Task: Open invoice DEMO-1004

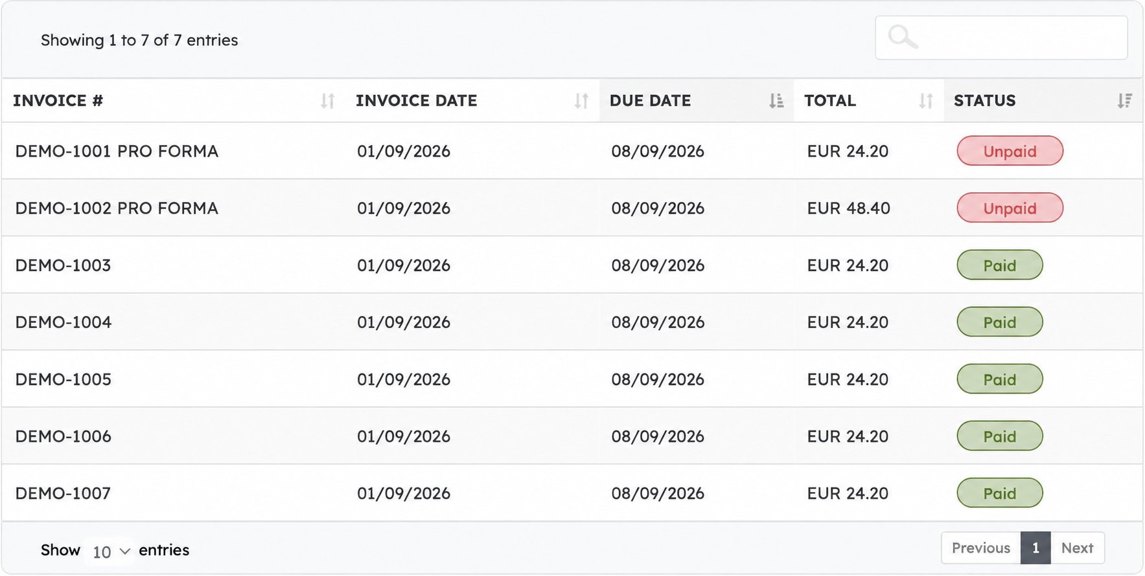Action: (x=63, y=322)
